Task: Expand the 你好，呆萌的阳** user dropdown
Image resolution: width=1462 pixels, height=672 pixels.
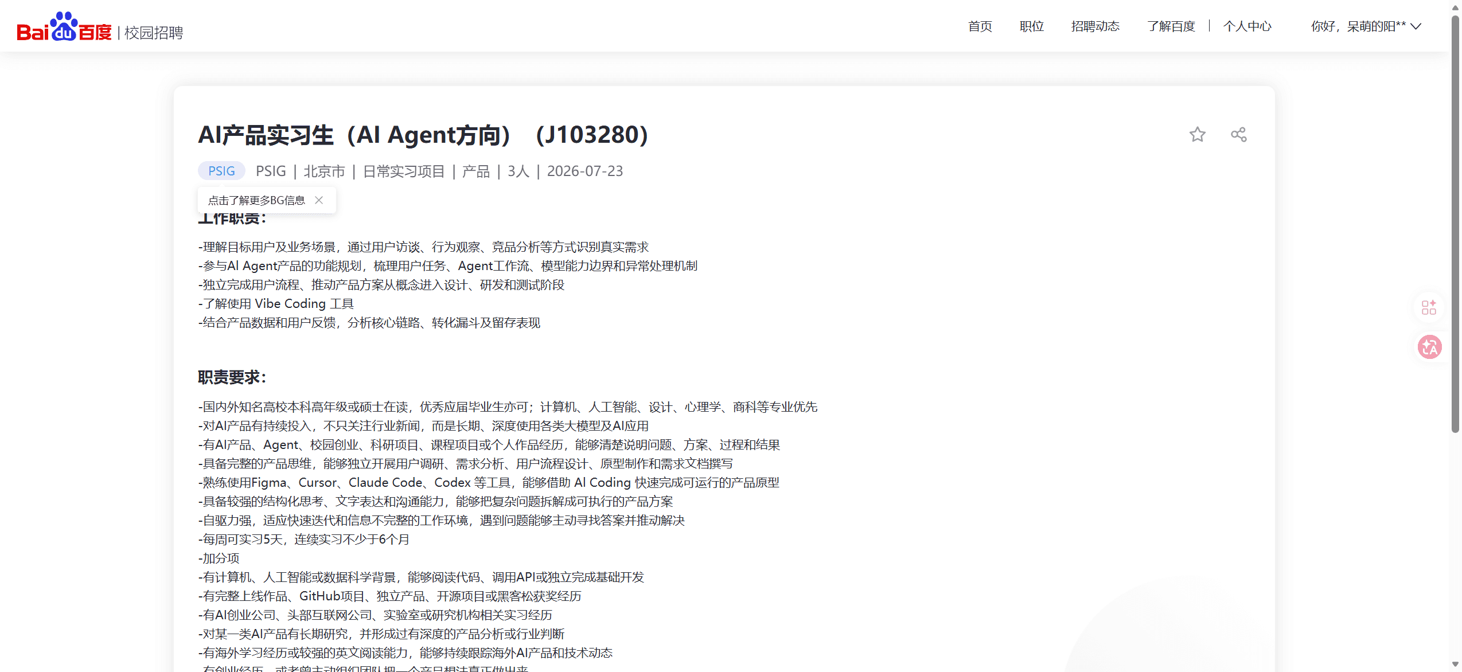Action: 1366,26
